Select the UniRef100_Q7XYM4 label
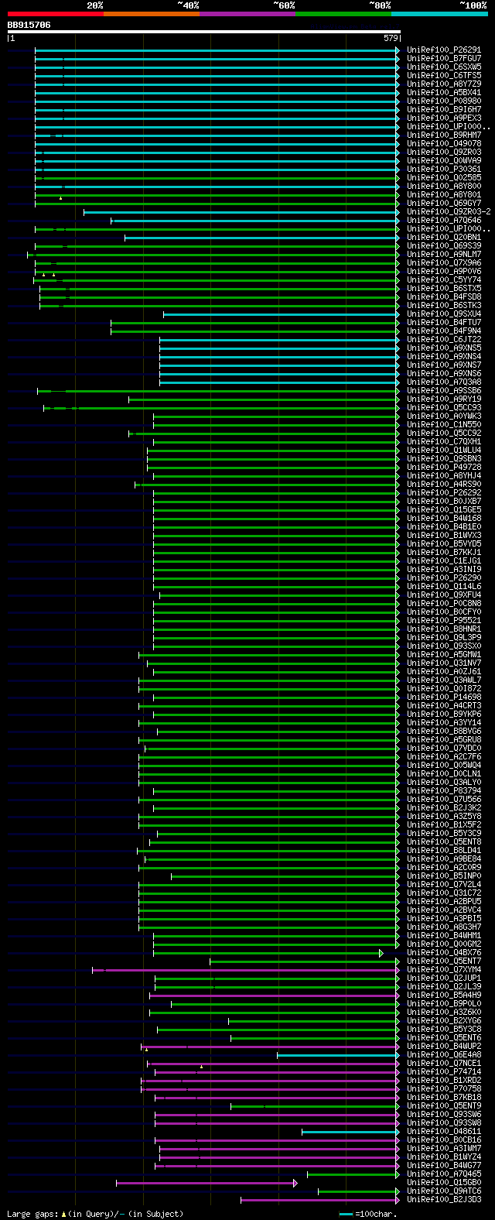 [x=444, y=969]
